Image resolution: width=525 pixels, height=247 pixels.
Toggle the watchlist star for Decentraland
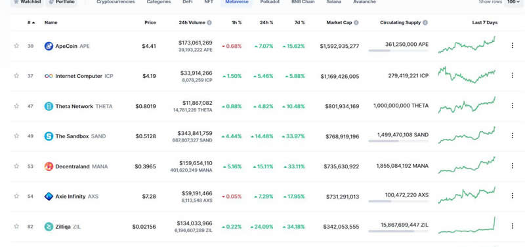(16, 166)
